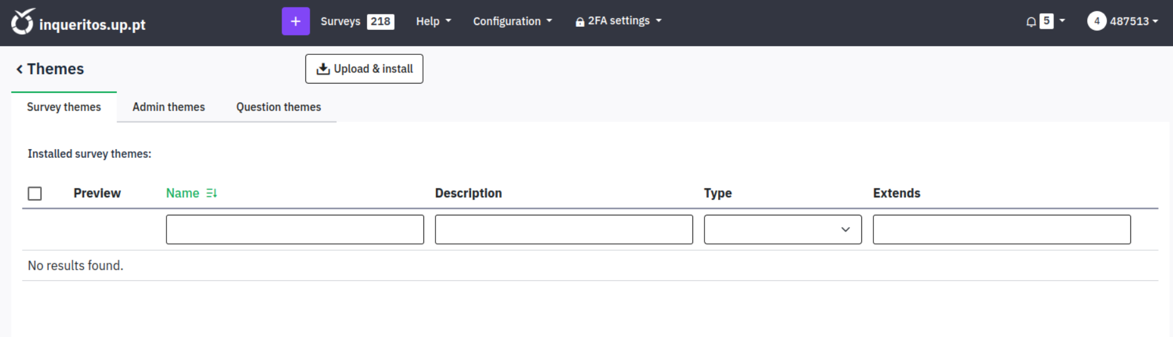Open the Help dropdown menu

tap(433, 21)
